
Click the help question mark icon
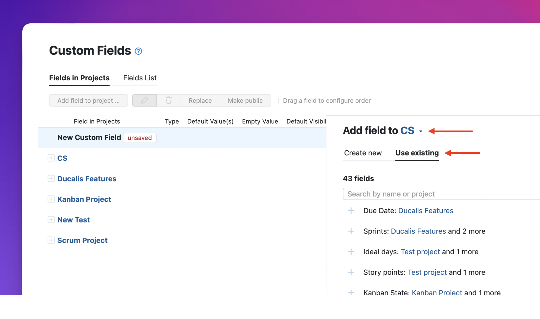point(138,51)
